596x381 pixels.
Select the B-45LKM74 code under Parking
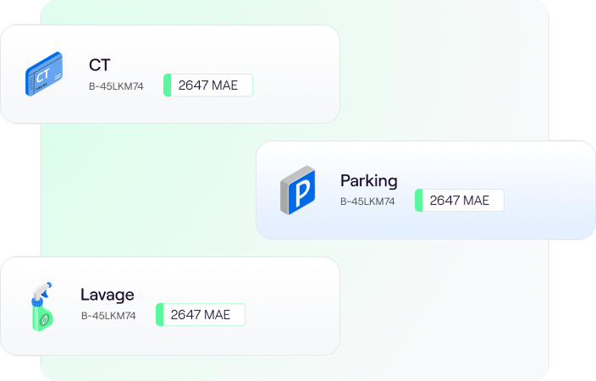[367, 202]
